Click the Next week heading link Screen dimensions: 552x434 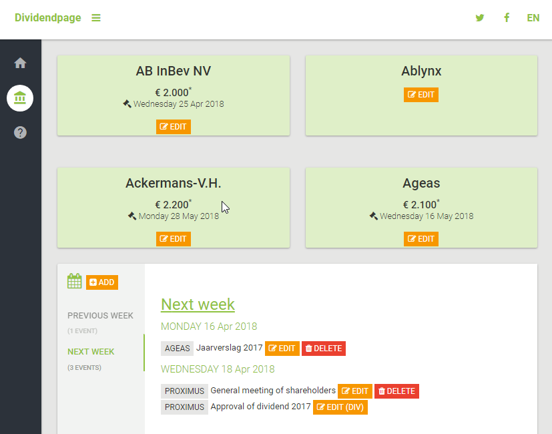tap(198, 304)
